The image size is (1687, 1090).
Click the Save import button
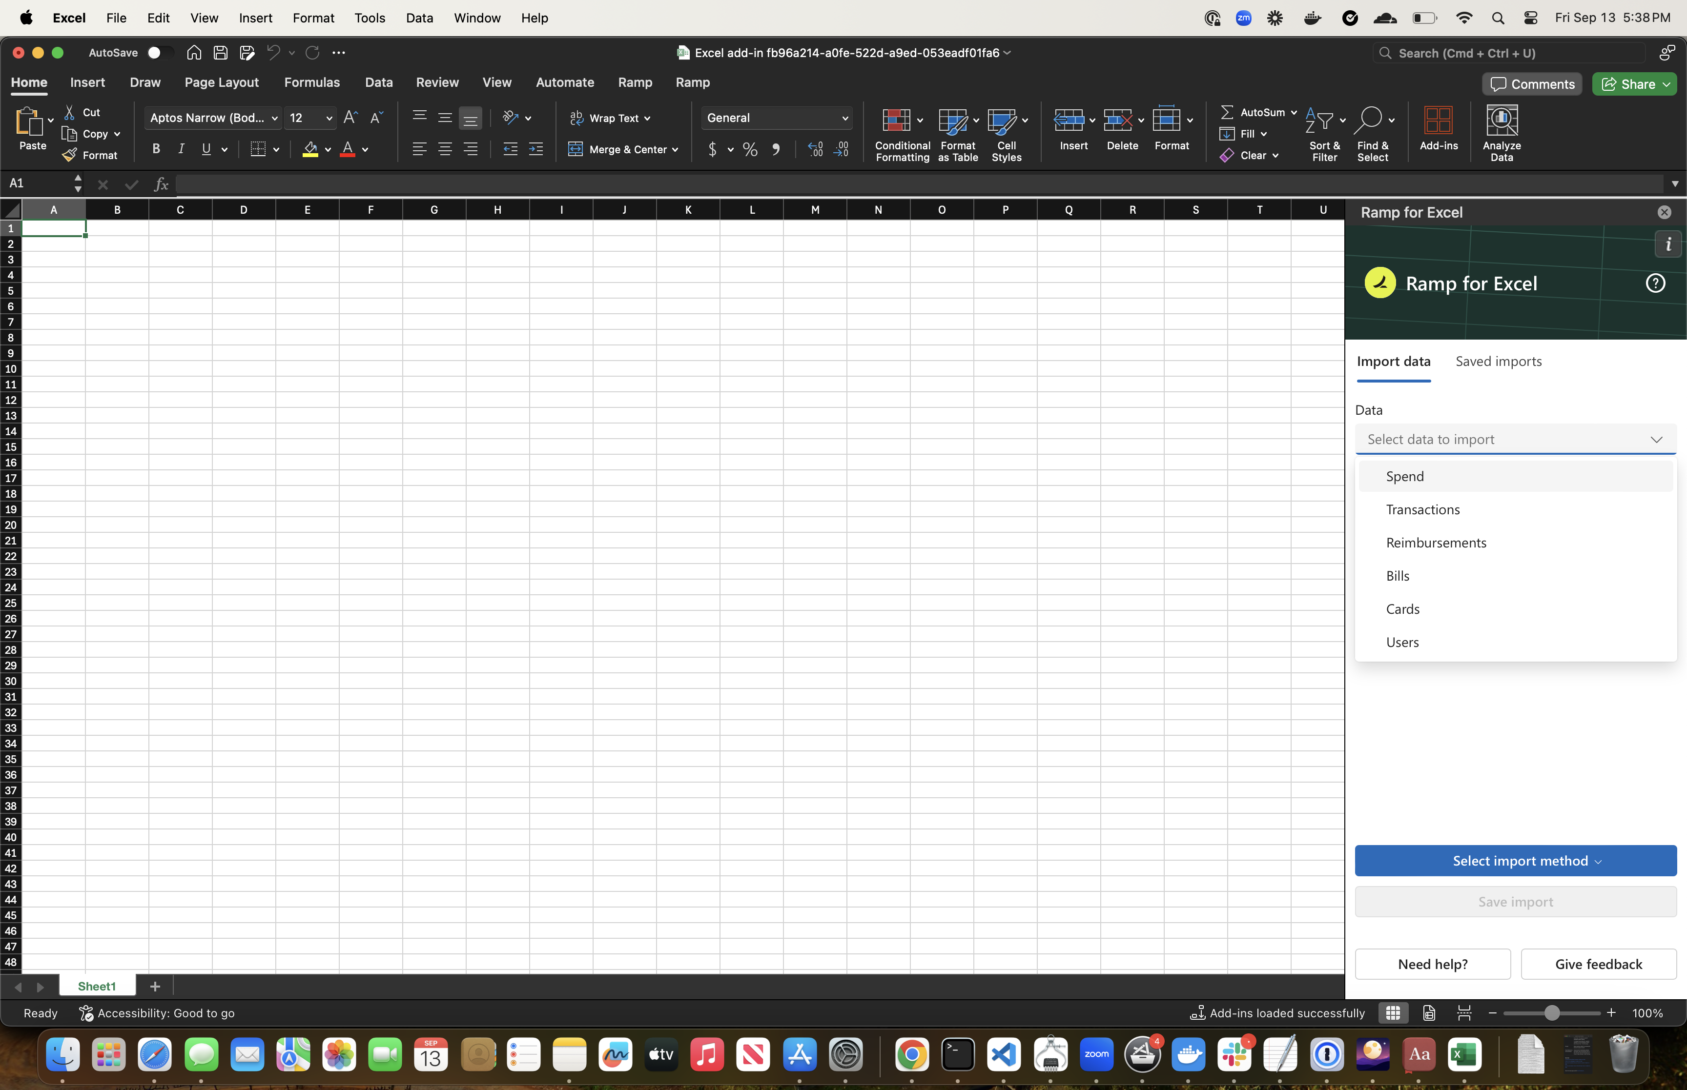(x=1516, y=901)
